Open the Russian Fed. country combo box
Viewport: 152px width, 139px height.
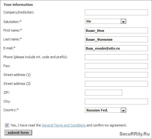point(105,110)
